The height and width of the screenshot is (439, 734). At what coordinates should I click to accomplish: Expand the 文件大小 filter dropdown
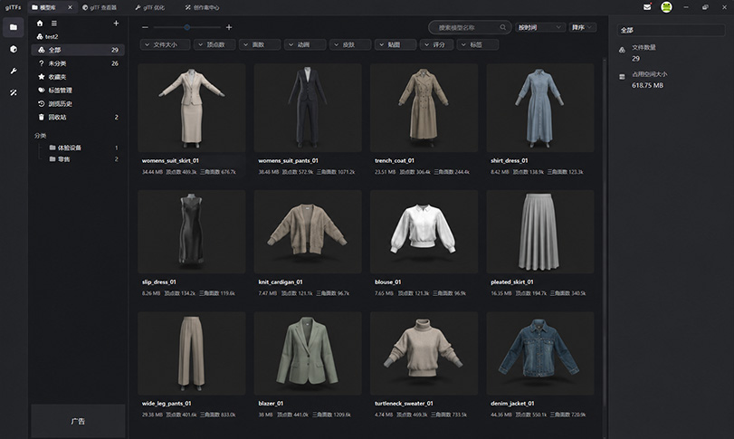(x=166, y=44)
